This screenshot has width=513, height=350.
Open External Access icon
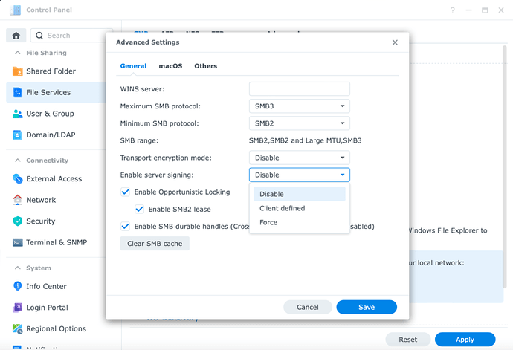point(17,178)
